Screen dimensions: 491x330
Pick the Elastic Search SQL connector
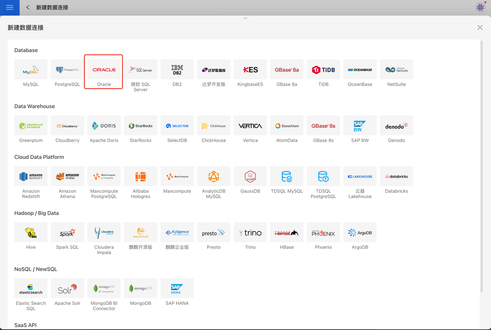tap(31, 289)
